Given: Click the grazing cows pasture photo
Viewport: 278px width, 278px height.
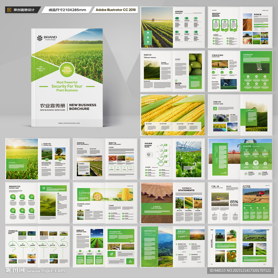Looking at the screenshot, I should [254, 235].
